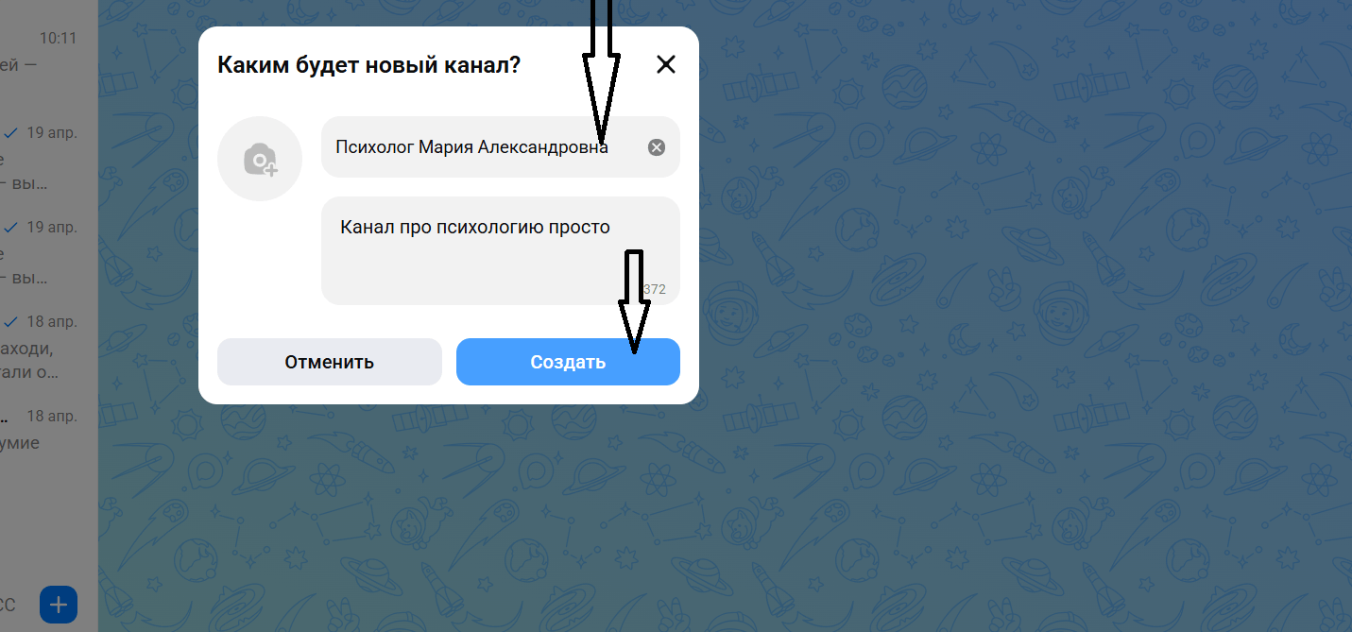The image size is (1352, 632).
Task: Click the Отменить button
Action: pyautogui.click(x=330, y=362)
